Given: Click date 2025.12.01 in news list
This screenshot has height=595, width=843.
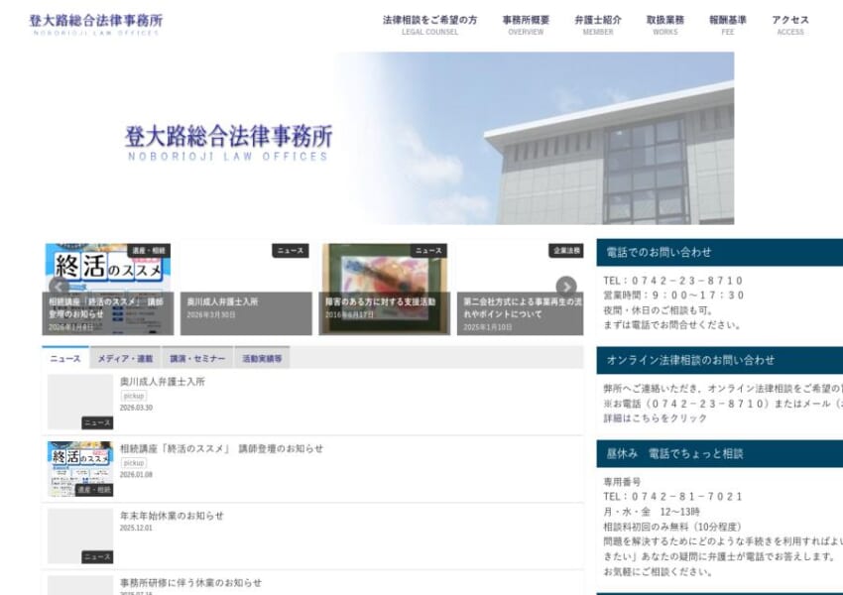Looking at the screenshot, I should (136, 529).
